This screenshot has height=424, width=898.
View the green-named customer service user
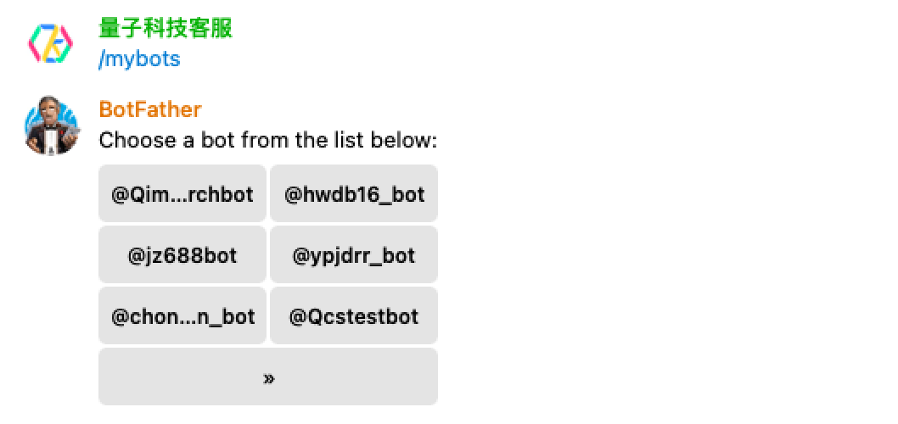166,29
